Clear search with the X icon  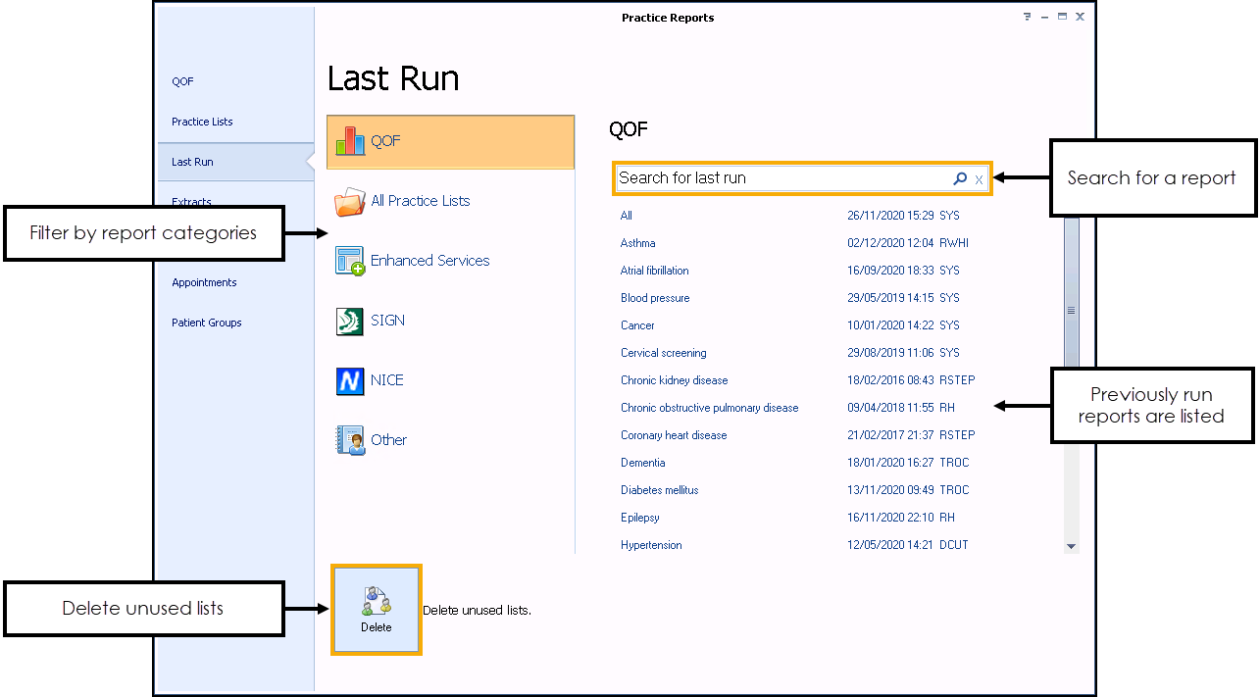pos(979,179)
